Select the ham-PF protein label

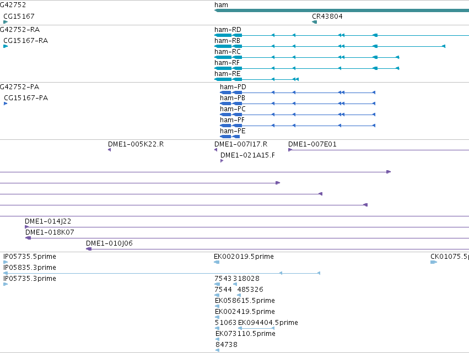(232, 120)
